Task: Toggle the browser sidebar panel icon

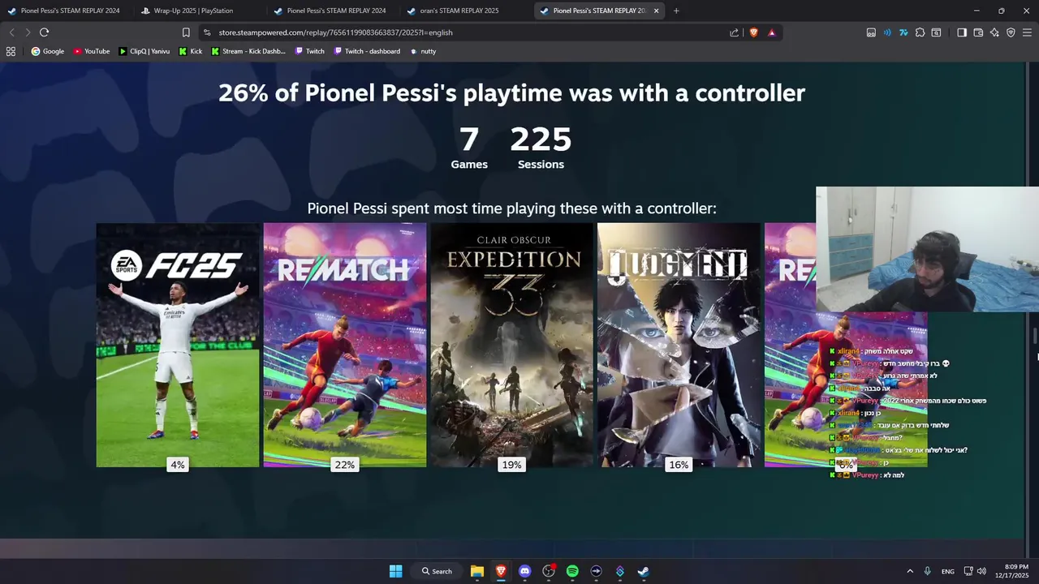Action: tap(962, 32)
